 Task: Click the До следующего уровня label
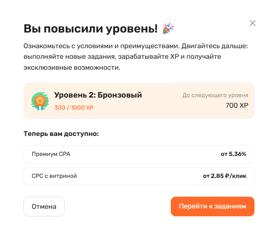(215, 96)
